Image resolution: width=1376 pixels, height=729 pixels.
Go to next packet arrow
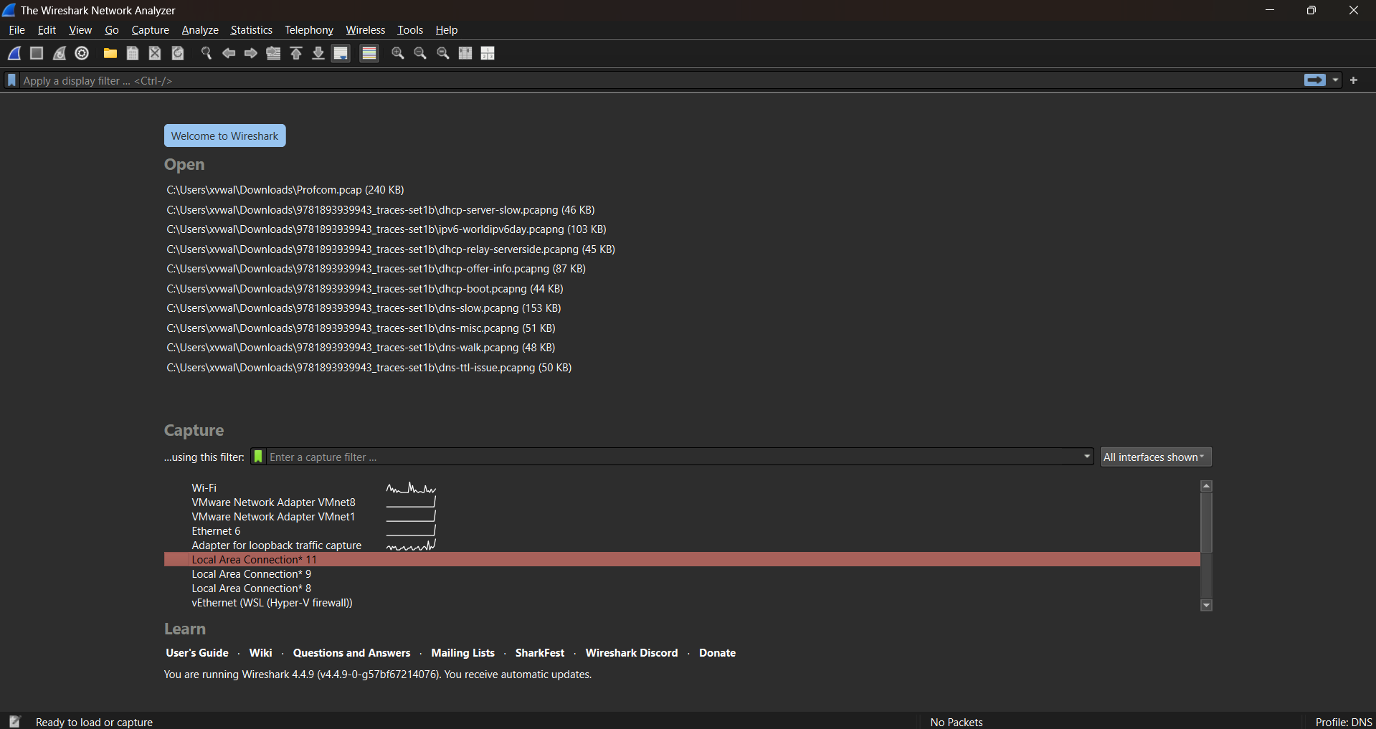(251, 54)
